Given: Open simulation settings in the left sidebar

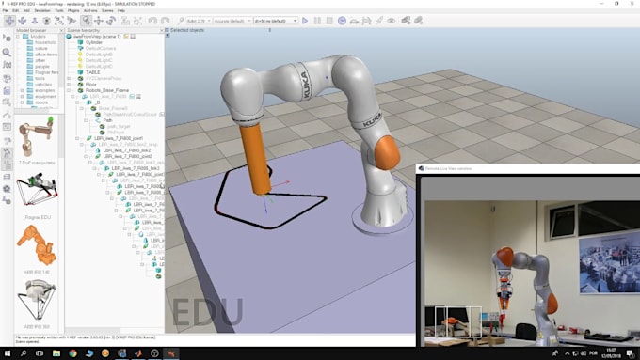Looking at the screenshot, I should tap(7, 39).
